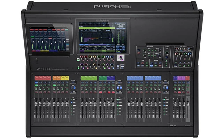Screen dimensions: 223x139
Task: Touch the tablet mixer screen on left
Action: point(48,39)
